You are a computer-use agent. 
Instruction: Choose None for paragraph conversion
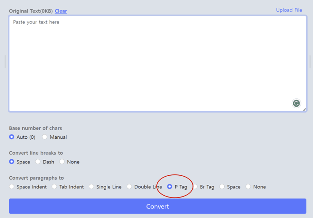pyautogui.click(x=248, y=187)
